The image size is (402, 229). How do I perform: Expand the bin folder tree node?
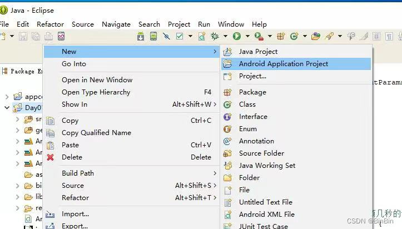tap(17, 186)
